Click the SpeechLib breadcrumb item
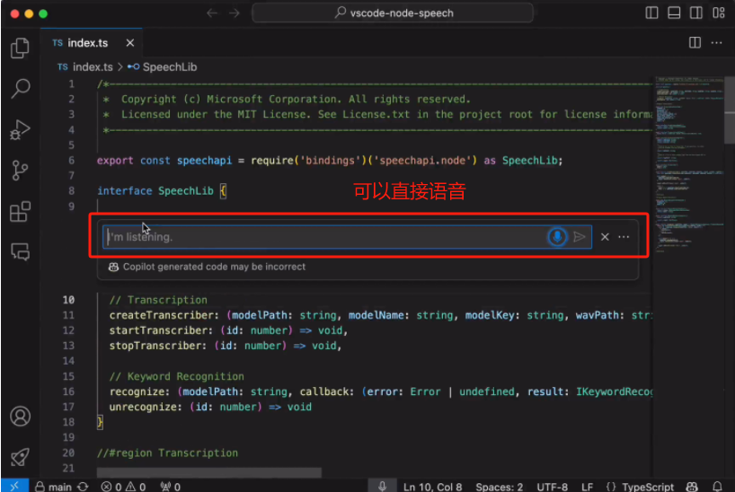This screenshot has width=735, height=492. click(x=168, y=67)
